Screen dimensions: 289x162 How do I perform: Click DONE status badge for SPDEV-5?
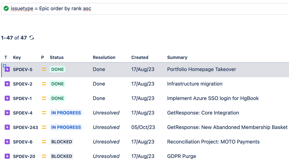(x=58, y=69)
